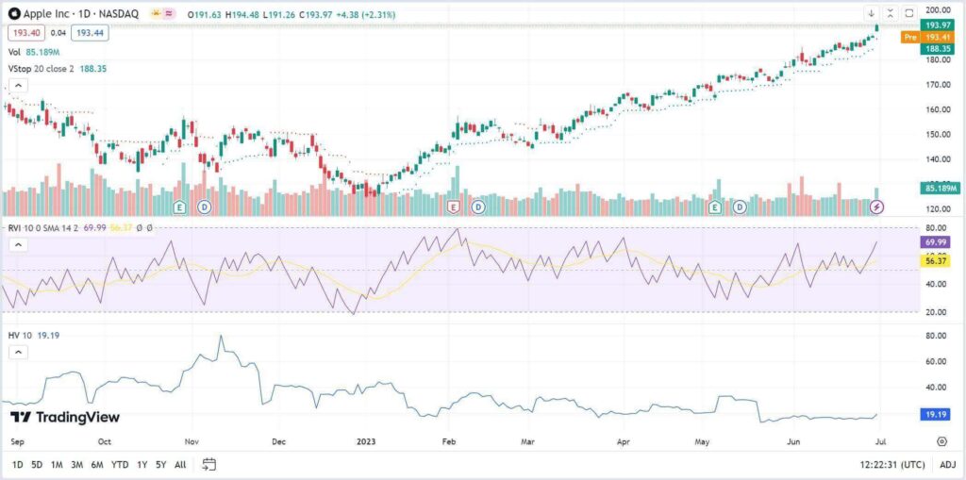966x480 pixels.
Task: Open the earnings E marker before November
Action: (x=180, y=207)
